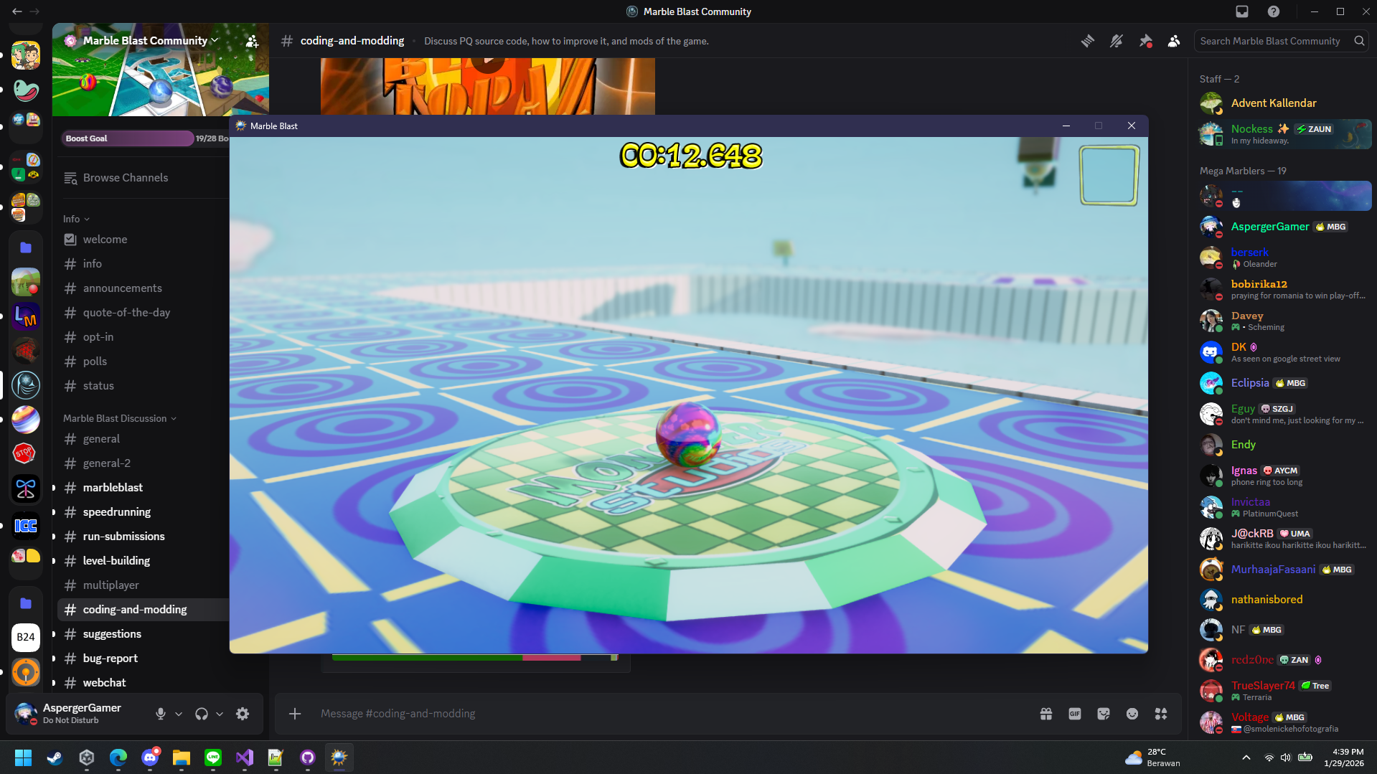Click the search magnifier icon
Screen dimensions: 1377x774
coord(1359,41)
